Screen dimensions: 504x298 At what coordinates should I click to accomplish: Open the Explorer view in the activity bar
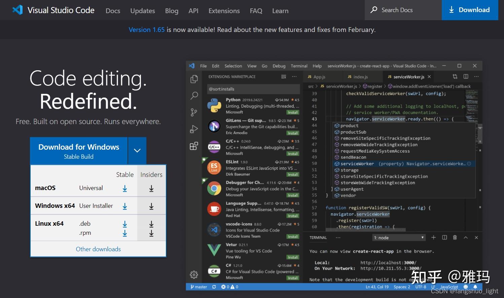click(x=194, y=79)
